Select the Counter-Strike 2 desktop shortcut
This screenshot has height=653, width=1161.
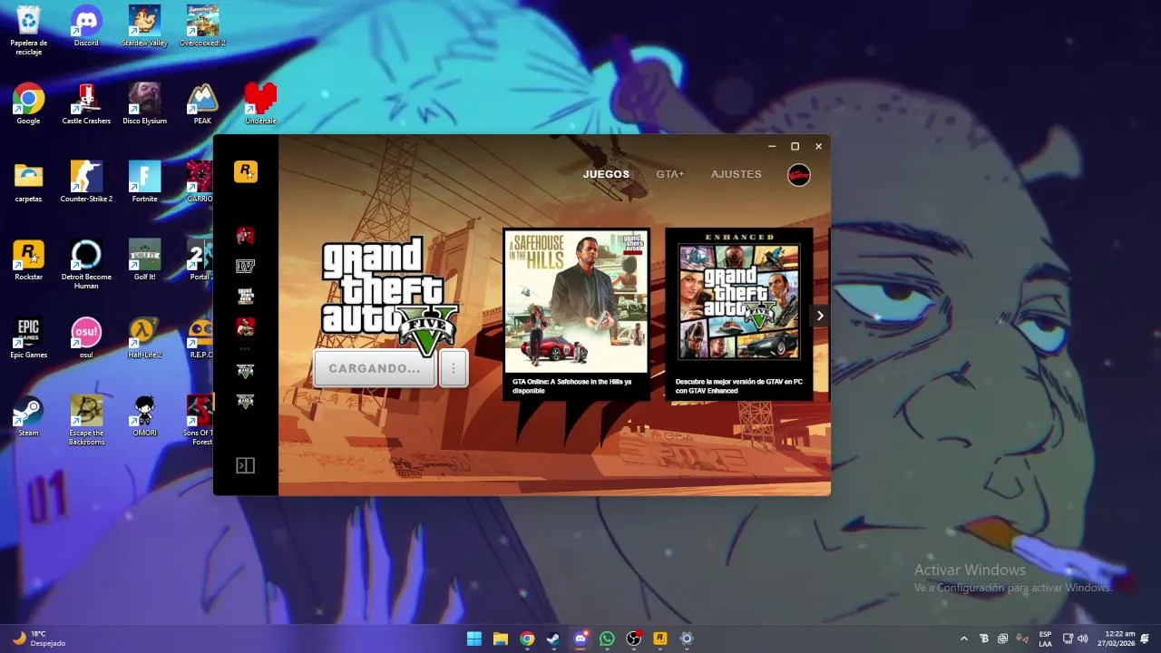86,182
